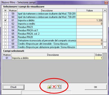Click the 'M' column header
Viewport: 109px width, 95px height.
point(5,10)
